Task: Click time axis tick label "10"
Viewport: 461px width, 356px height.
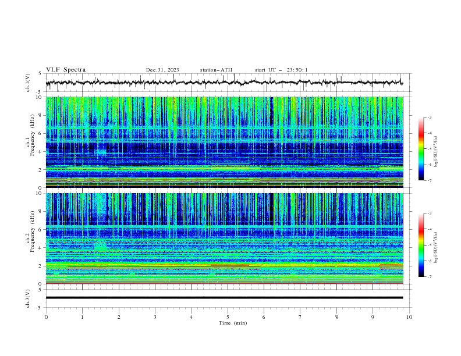Action: pos(409,317)
